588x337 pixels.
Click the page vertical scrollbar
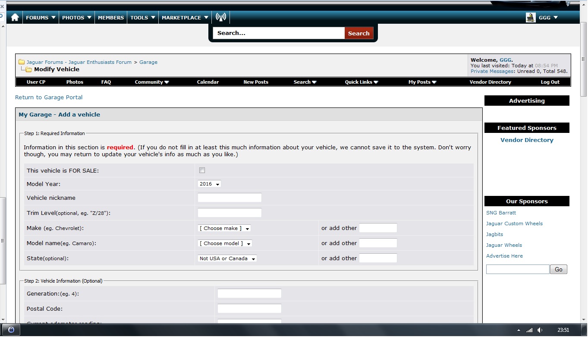point(583,173)
